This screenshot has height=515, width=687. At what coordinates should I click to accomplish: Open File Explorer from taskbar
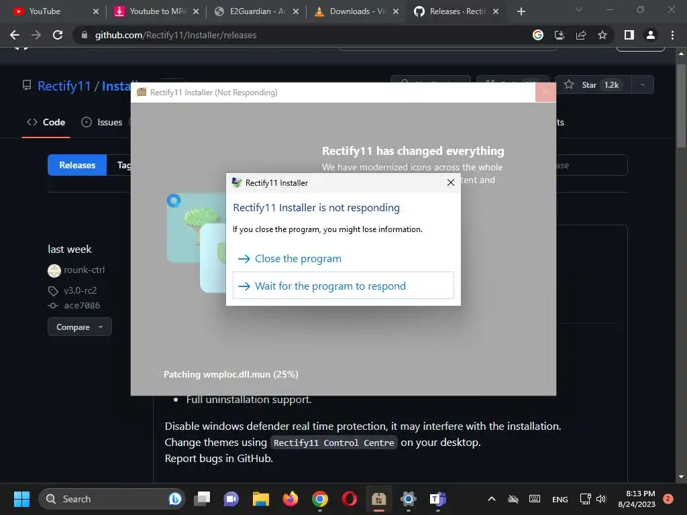click(x=261, y=499)
